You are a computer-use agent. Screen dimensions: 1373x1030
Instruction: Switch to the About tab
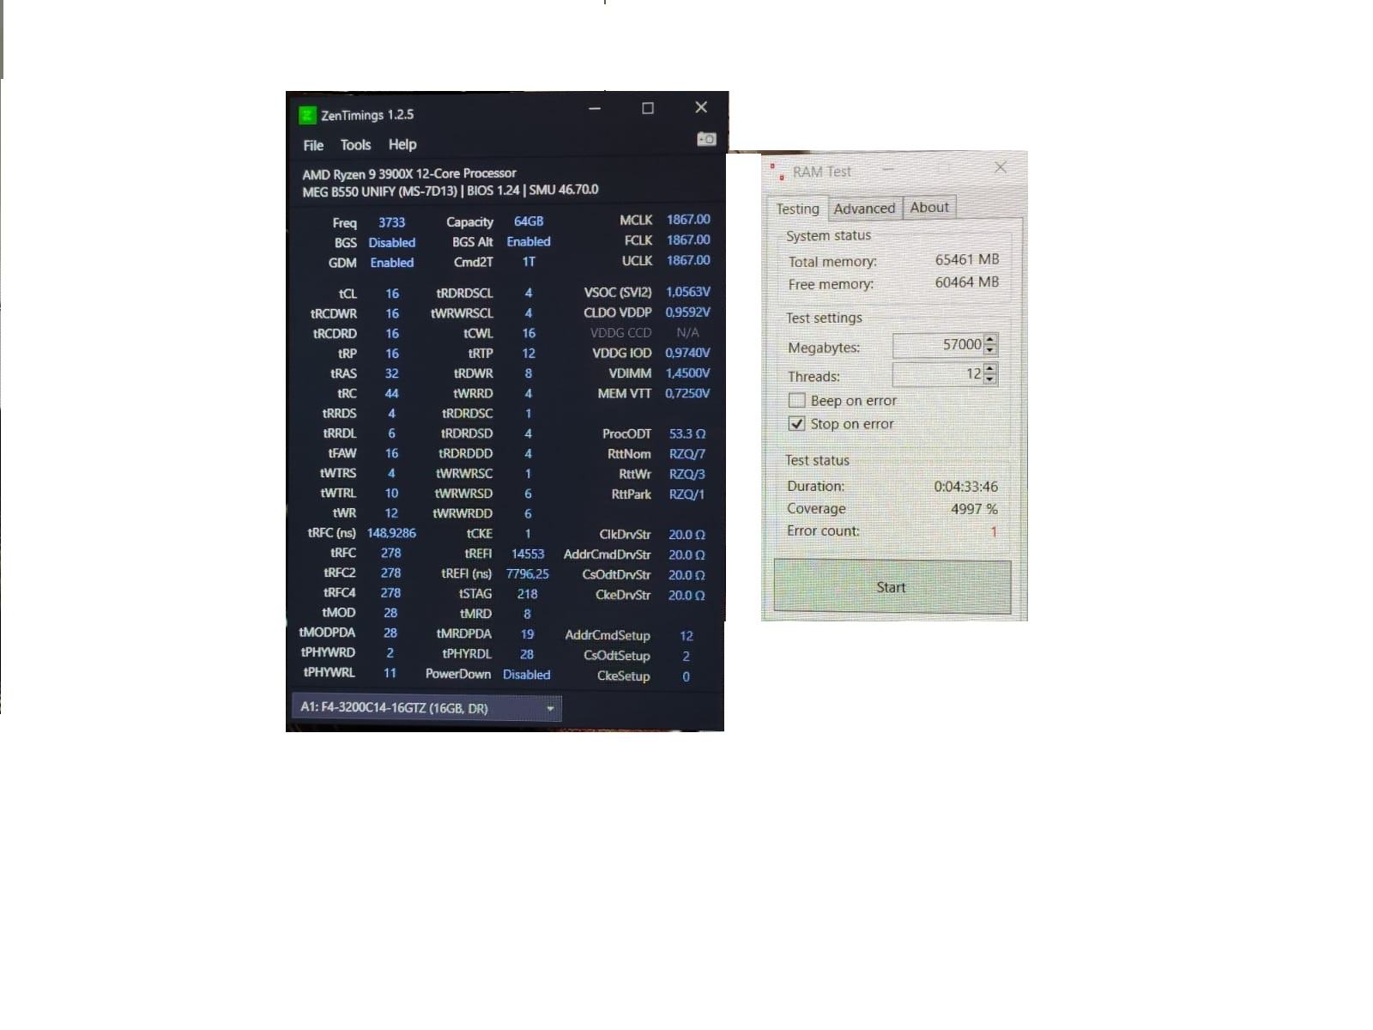929,207
